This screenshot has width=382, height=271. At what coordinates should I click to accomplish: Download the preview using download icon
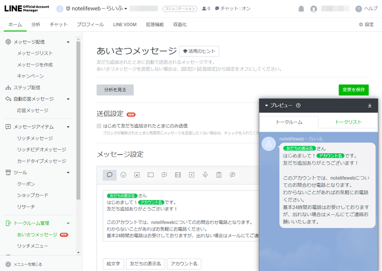point(370,105)
